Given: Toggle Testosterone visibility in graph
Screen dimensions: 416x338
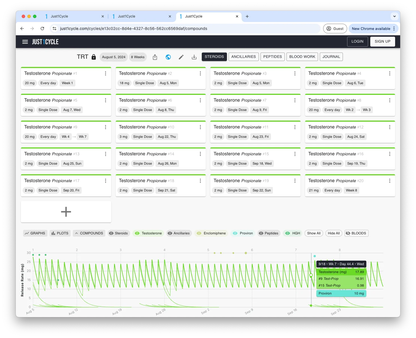Looking at the screenshot, I should pyautogui.click(x=148, y=233).
